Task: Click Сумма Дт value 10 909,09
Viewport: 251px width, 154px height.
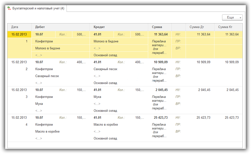Action: click(x=203, y=62)
